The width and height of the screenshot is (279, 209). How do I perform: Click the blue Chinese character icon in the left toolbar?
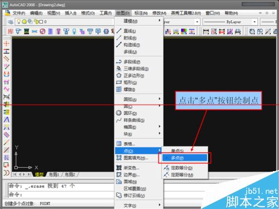[x=7, y=158]
